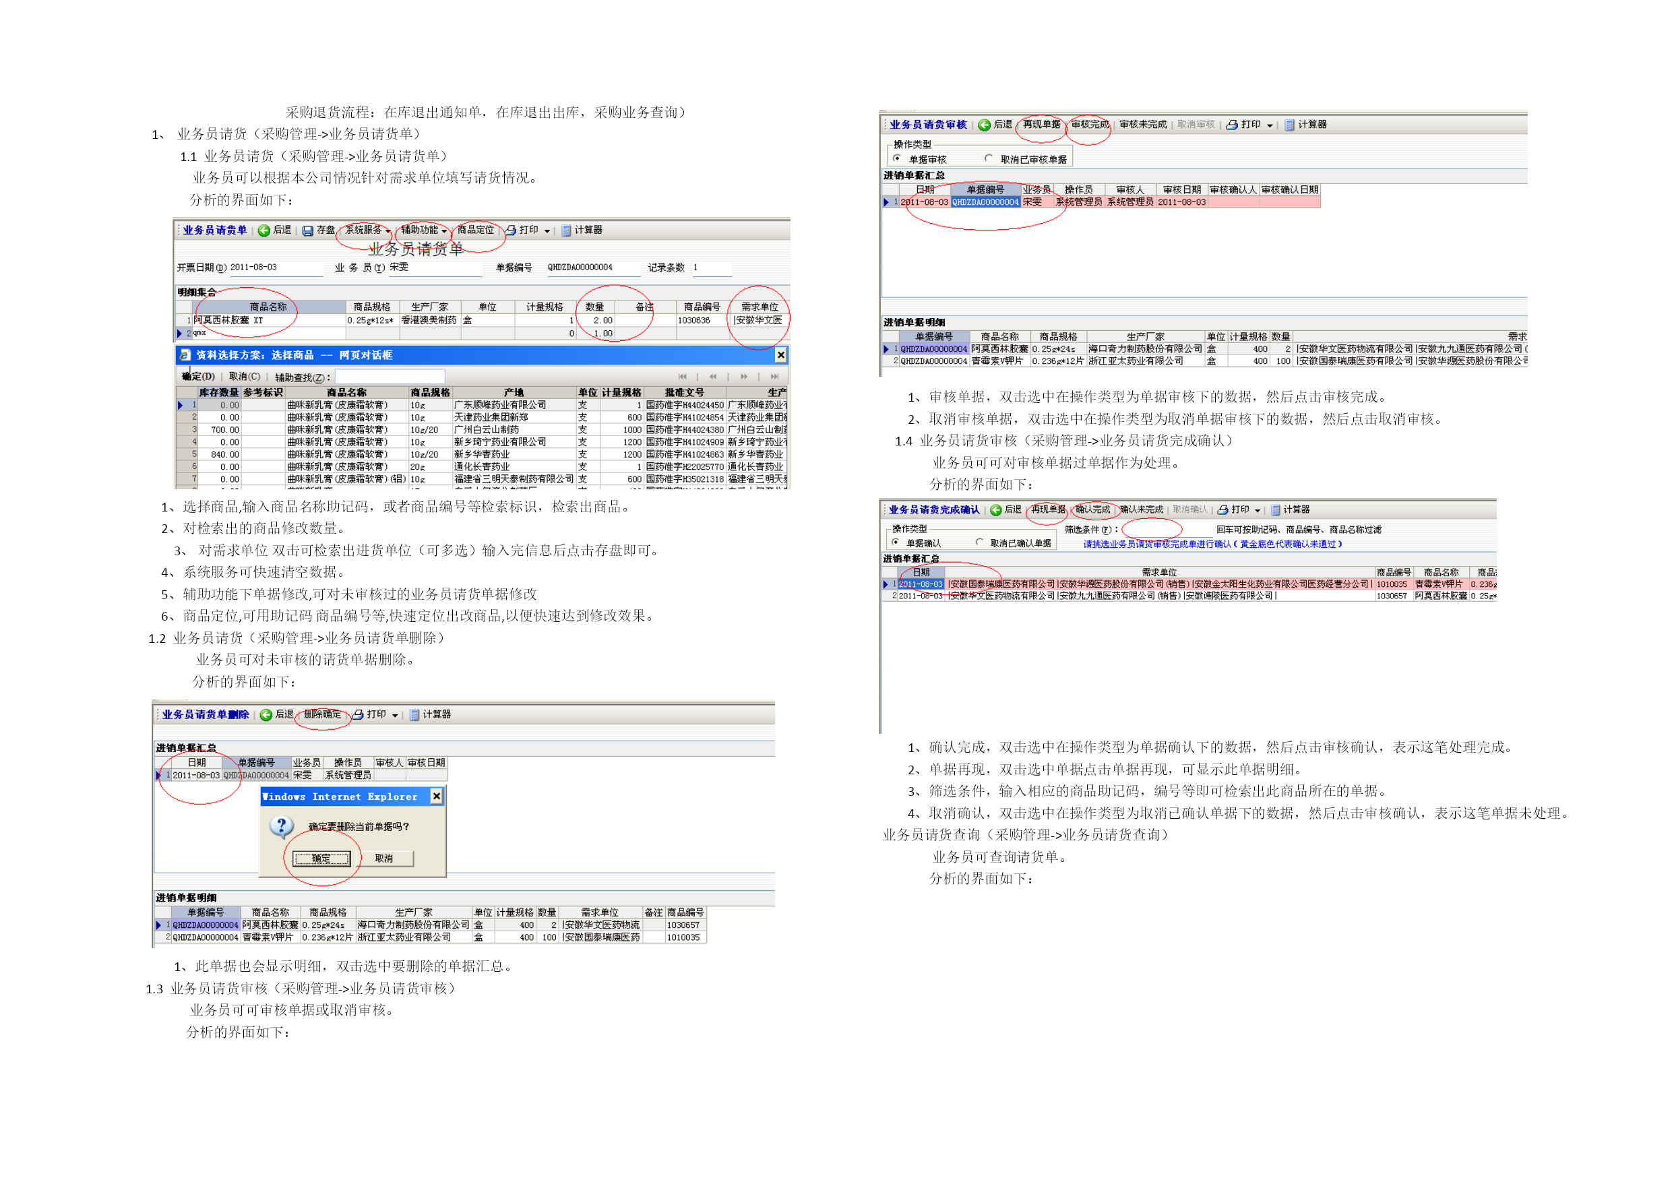Expand 打印 dropdown arrow in 业务员请货单删除 toolbar
The width and height of the screenshot is (1672, 1182).
[x=395, y=716]
